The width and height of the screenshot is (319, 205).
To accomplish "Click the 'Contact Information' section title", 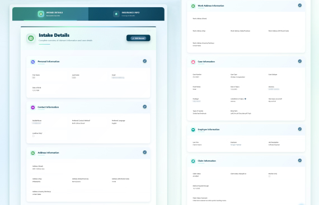I will pyautogui.click(x=48, y=107).
